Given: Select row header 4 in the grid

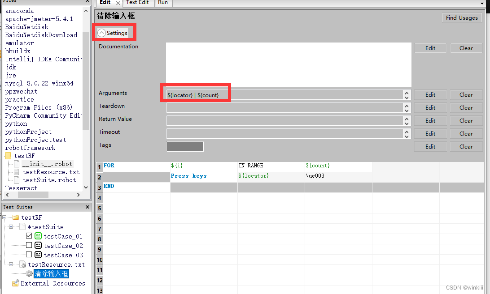Looking at the screenshot, I should 99,198.
